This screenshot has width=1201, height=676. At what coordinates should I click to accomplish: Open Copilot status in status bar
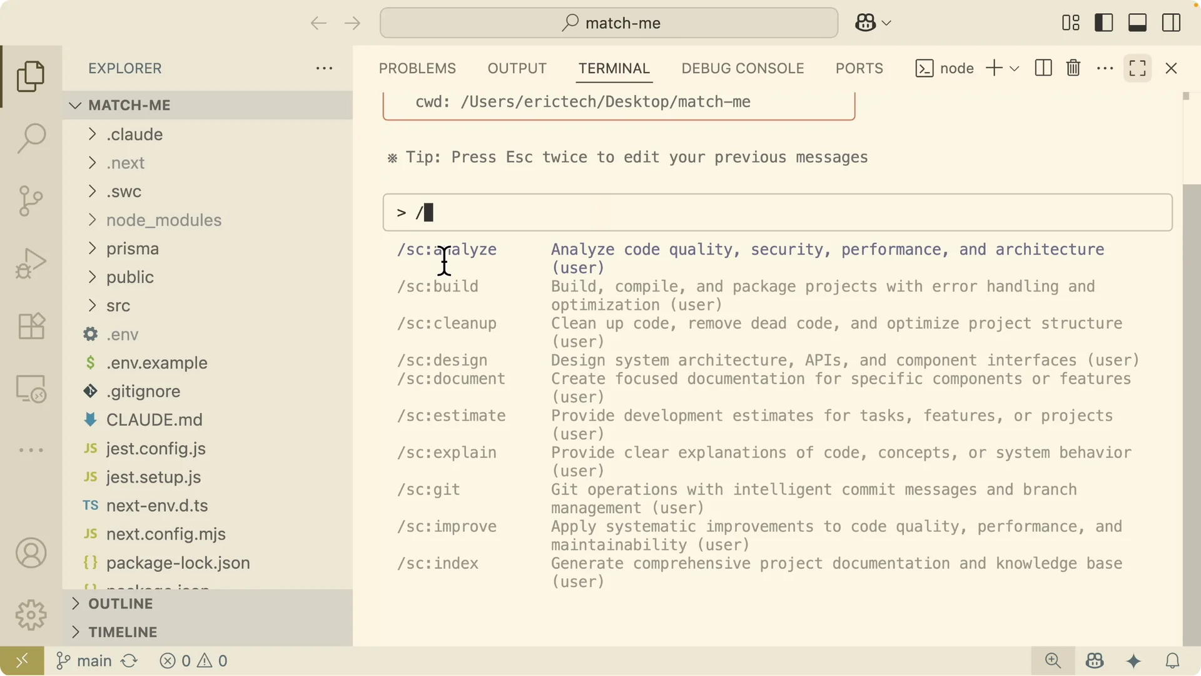tap(1095, 661)
